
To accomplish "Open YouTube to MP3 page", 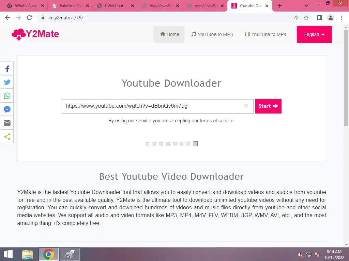I will (212, 34).
